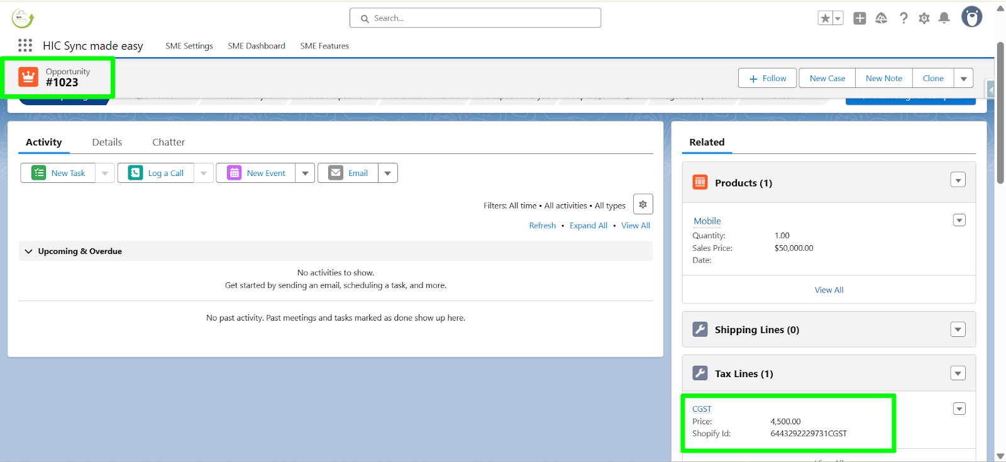Click the New Note button
Screen dimensions: 1006x462
point(884,79)
